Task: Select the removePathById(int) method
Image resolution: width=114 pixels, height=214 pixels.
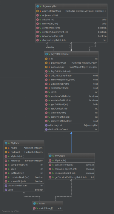Action: (x=71, y=121)
